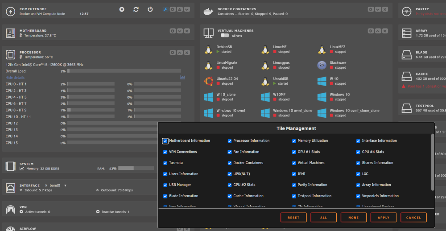The height and width of the screenshot is (231, 446).
Task: Click the power shutdown icon
Action: point(150,9)
